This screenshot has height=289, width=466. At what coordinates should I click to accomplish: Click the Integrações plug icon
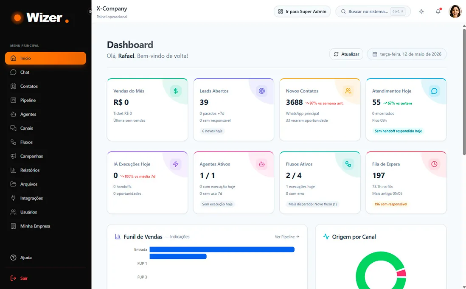click(14, 198)
